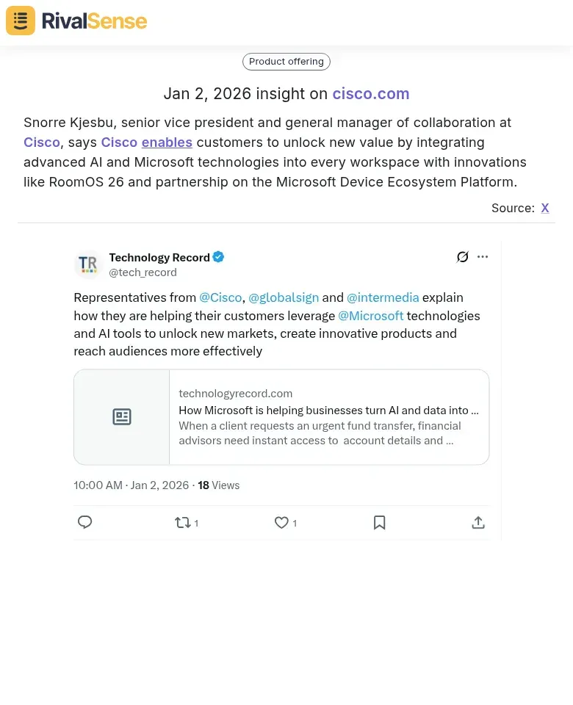Viewport: 573px width, 705px height.
Task: Select the Product offering category pill
Action: [x=286, y=62]
